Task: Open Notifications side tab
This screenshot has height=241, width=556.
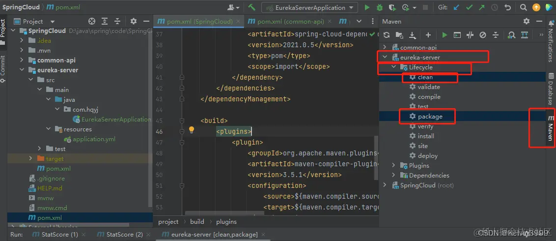Action: click(x=550, y=41)
